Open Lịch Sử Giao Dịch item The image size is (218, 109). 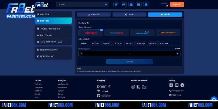[53, 50]
